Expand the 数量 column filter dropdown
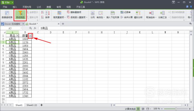Screen dimensions: 194x111 pos(30,36)
